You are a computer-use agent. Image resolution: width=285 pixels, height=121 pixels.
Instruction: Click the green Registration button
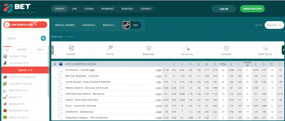252,9
